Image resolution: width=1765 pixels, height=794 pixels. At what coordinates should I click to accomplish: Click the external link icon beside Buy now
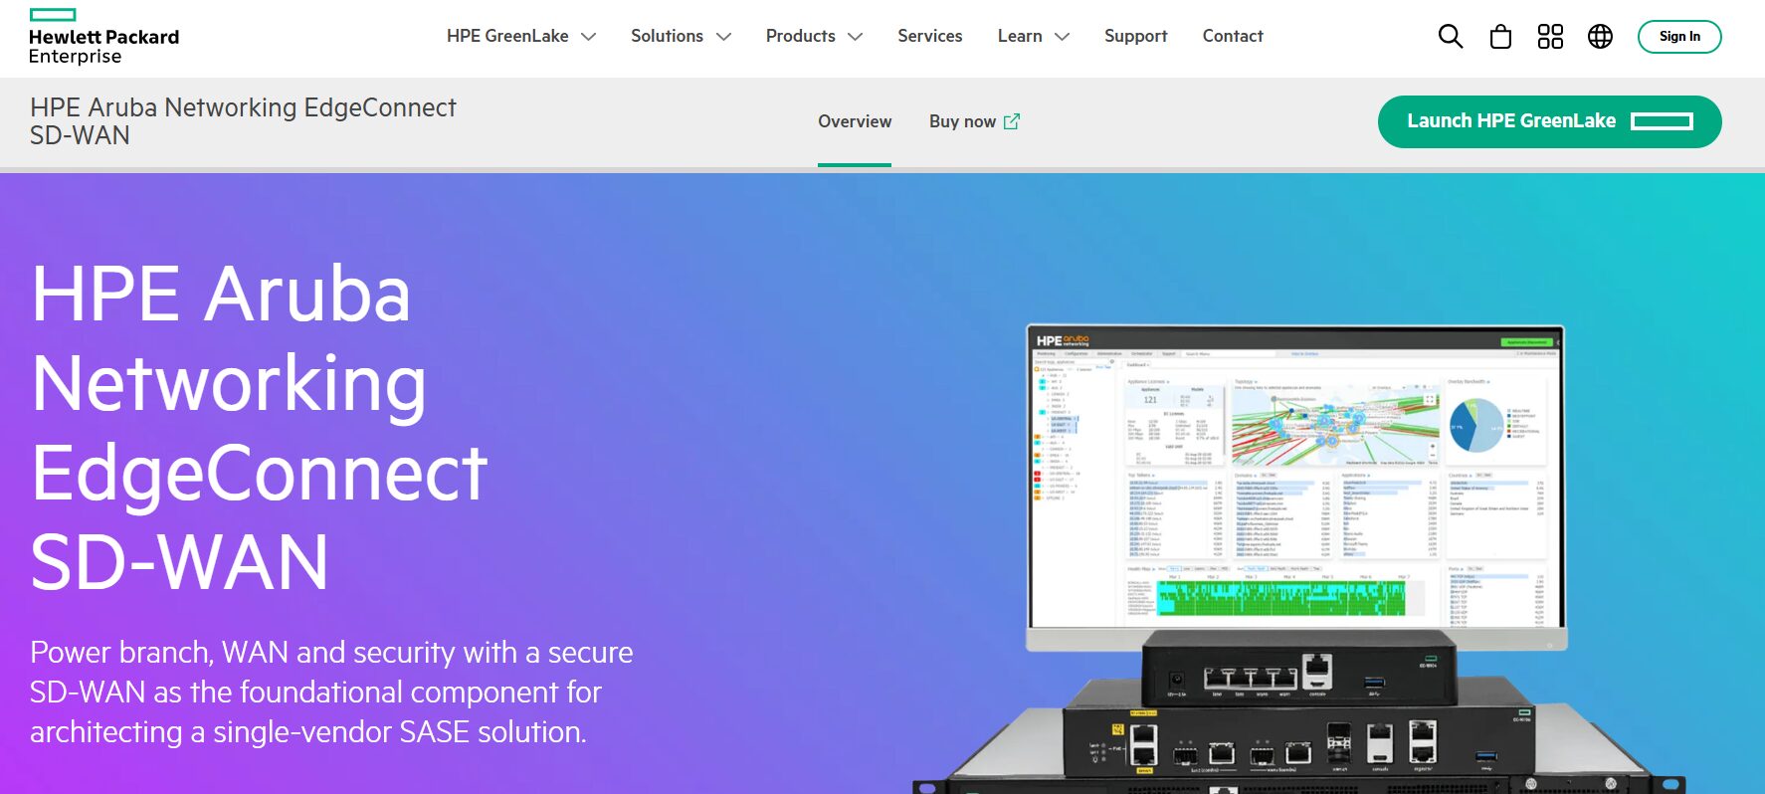[x=1012, y=121]
